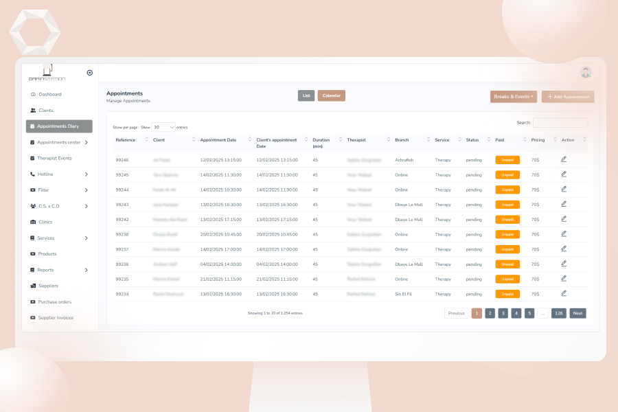Go to page 5

coord(529,313)
